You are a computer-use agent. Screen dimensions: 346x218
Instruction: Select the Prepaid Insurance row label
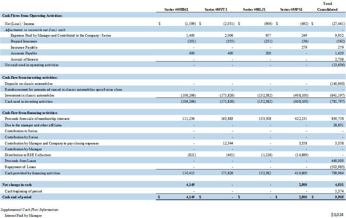pyautogui.click(x=24, y=41)
